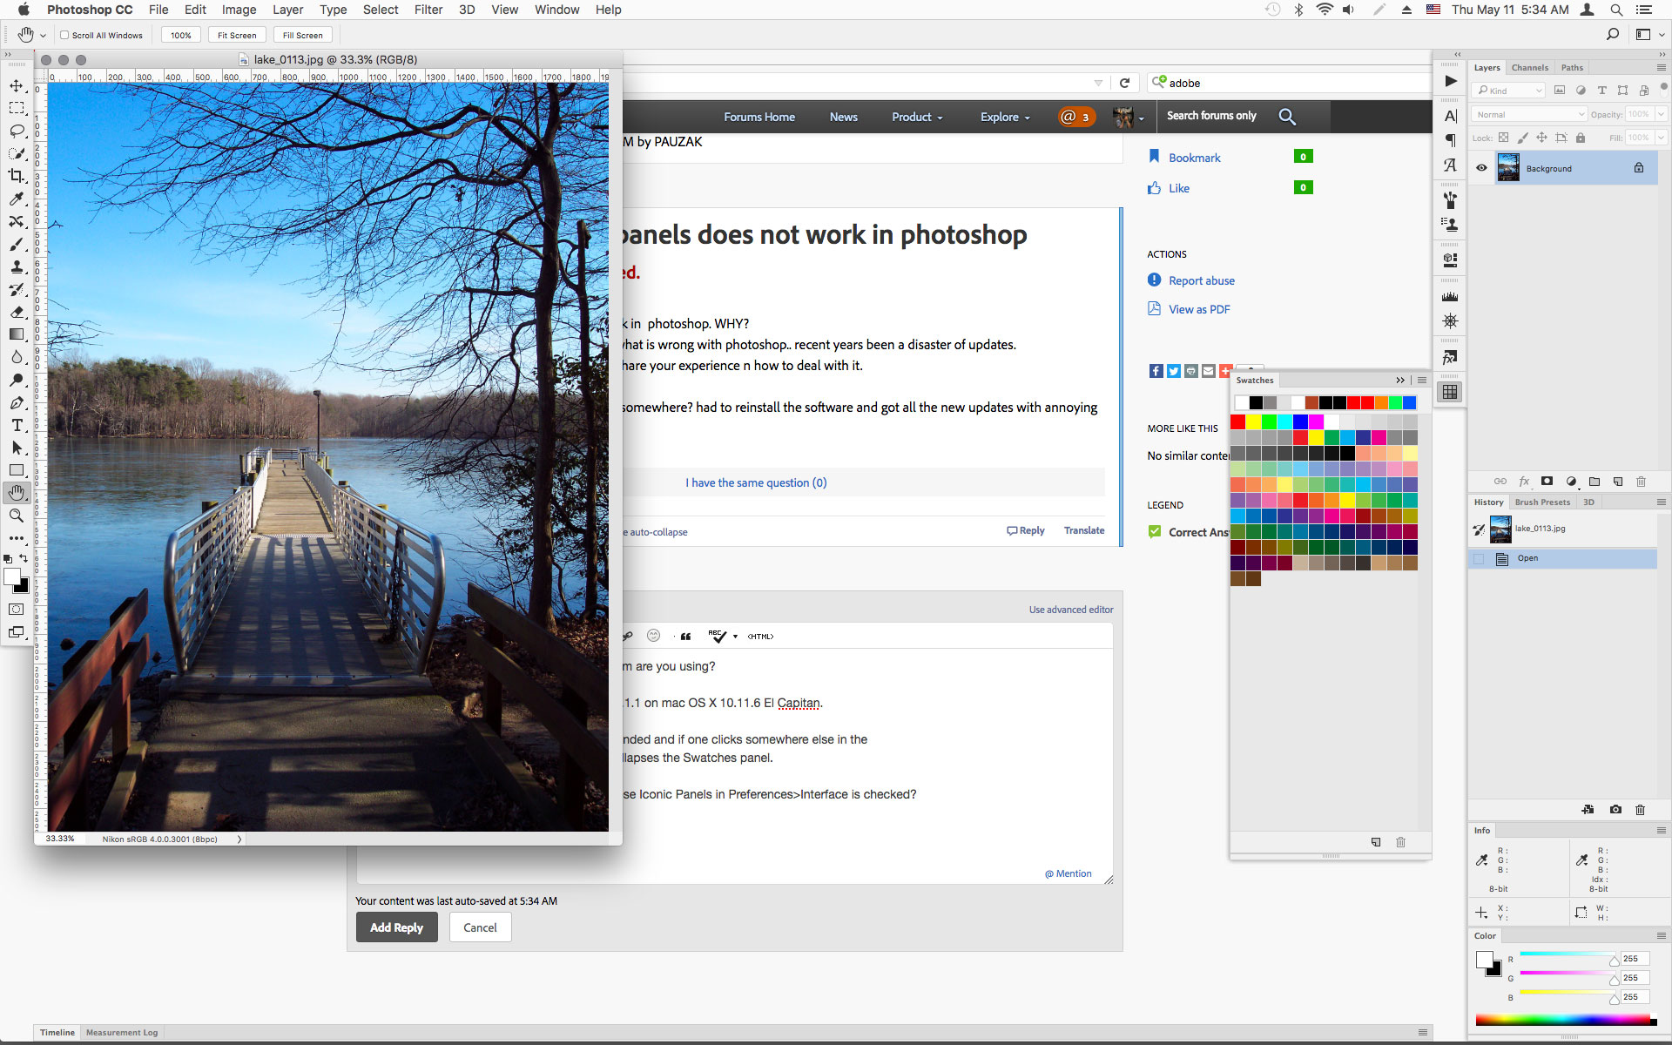Toggle Quick Mask mode button

tap(17, 610)
